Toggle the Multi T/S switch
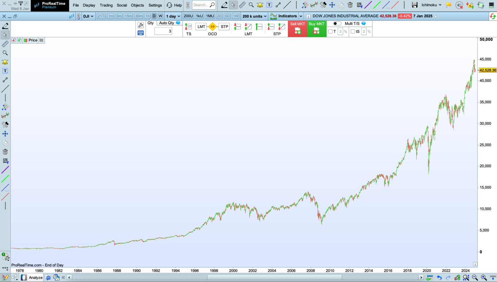 pyautogui.click(x=337, y=24)
